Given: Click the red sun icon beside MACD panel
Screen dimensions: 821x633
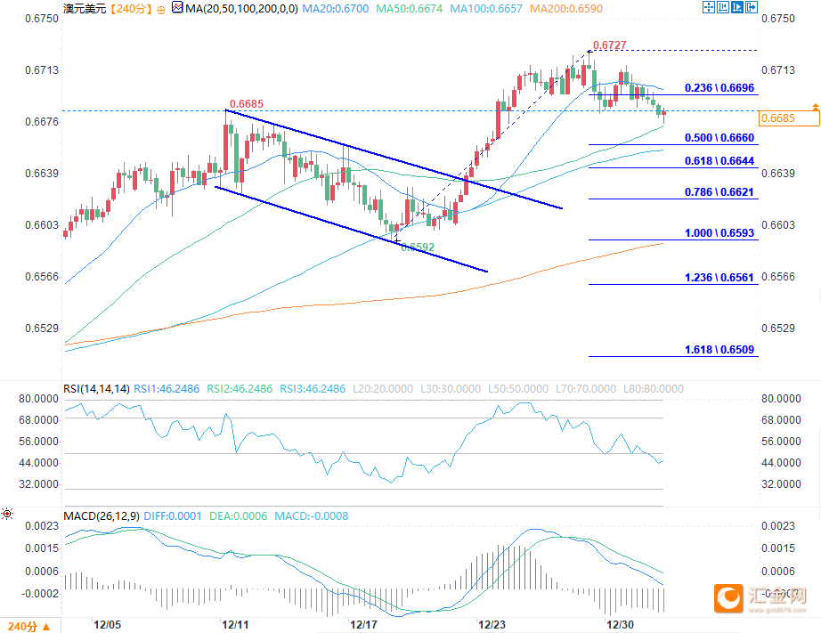Looking at the screenshot, I should (x=7, y=514).
